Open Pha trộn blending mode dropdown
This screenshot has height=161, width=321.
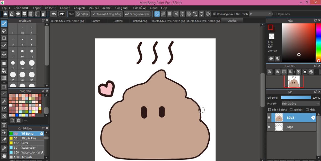point(301,103)
